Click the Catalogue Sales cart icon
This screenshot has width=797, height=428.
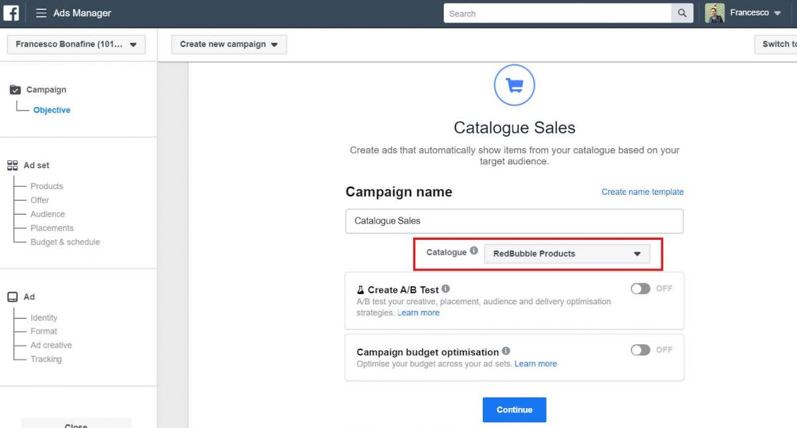[514, 85]
